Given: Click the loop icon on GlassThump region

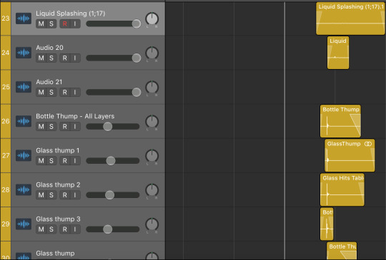Looking at the screenshot, I should pyautogui.click(x=368, y=144).
